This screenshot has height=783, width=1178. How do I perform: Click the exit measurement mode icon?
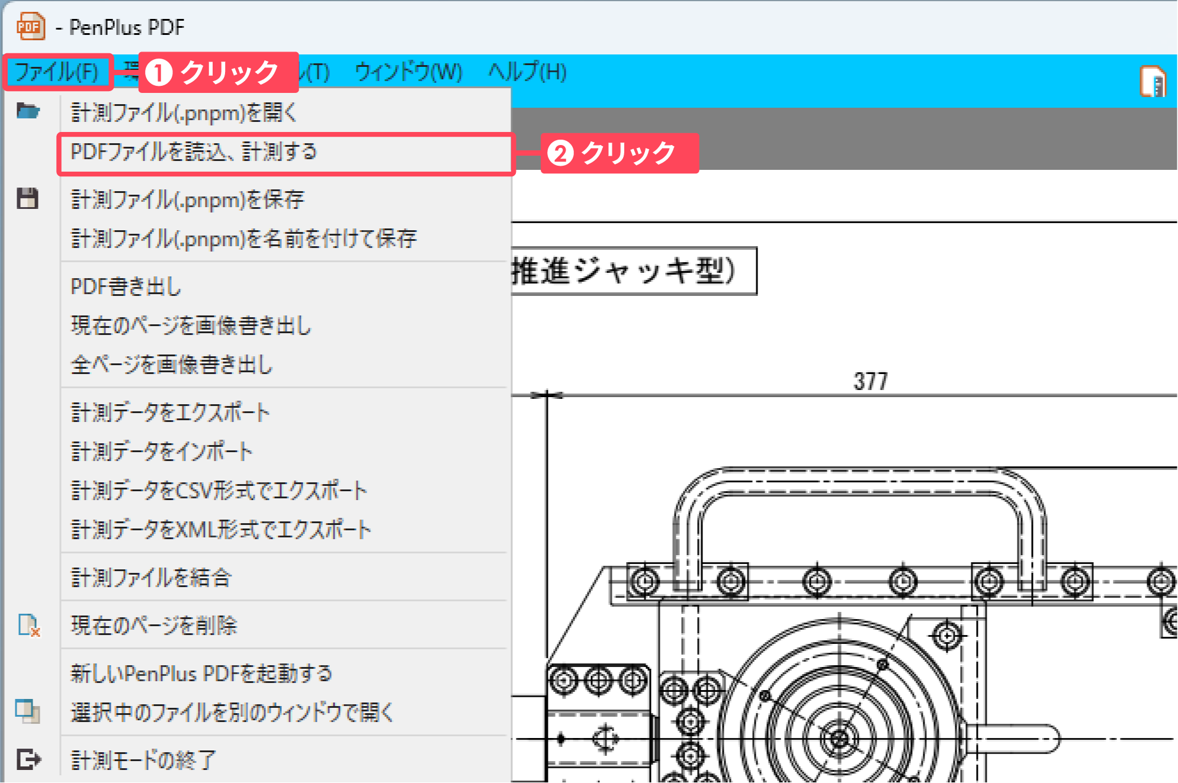(x=28, y=759)
